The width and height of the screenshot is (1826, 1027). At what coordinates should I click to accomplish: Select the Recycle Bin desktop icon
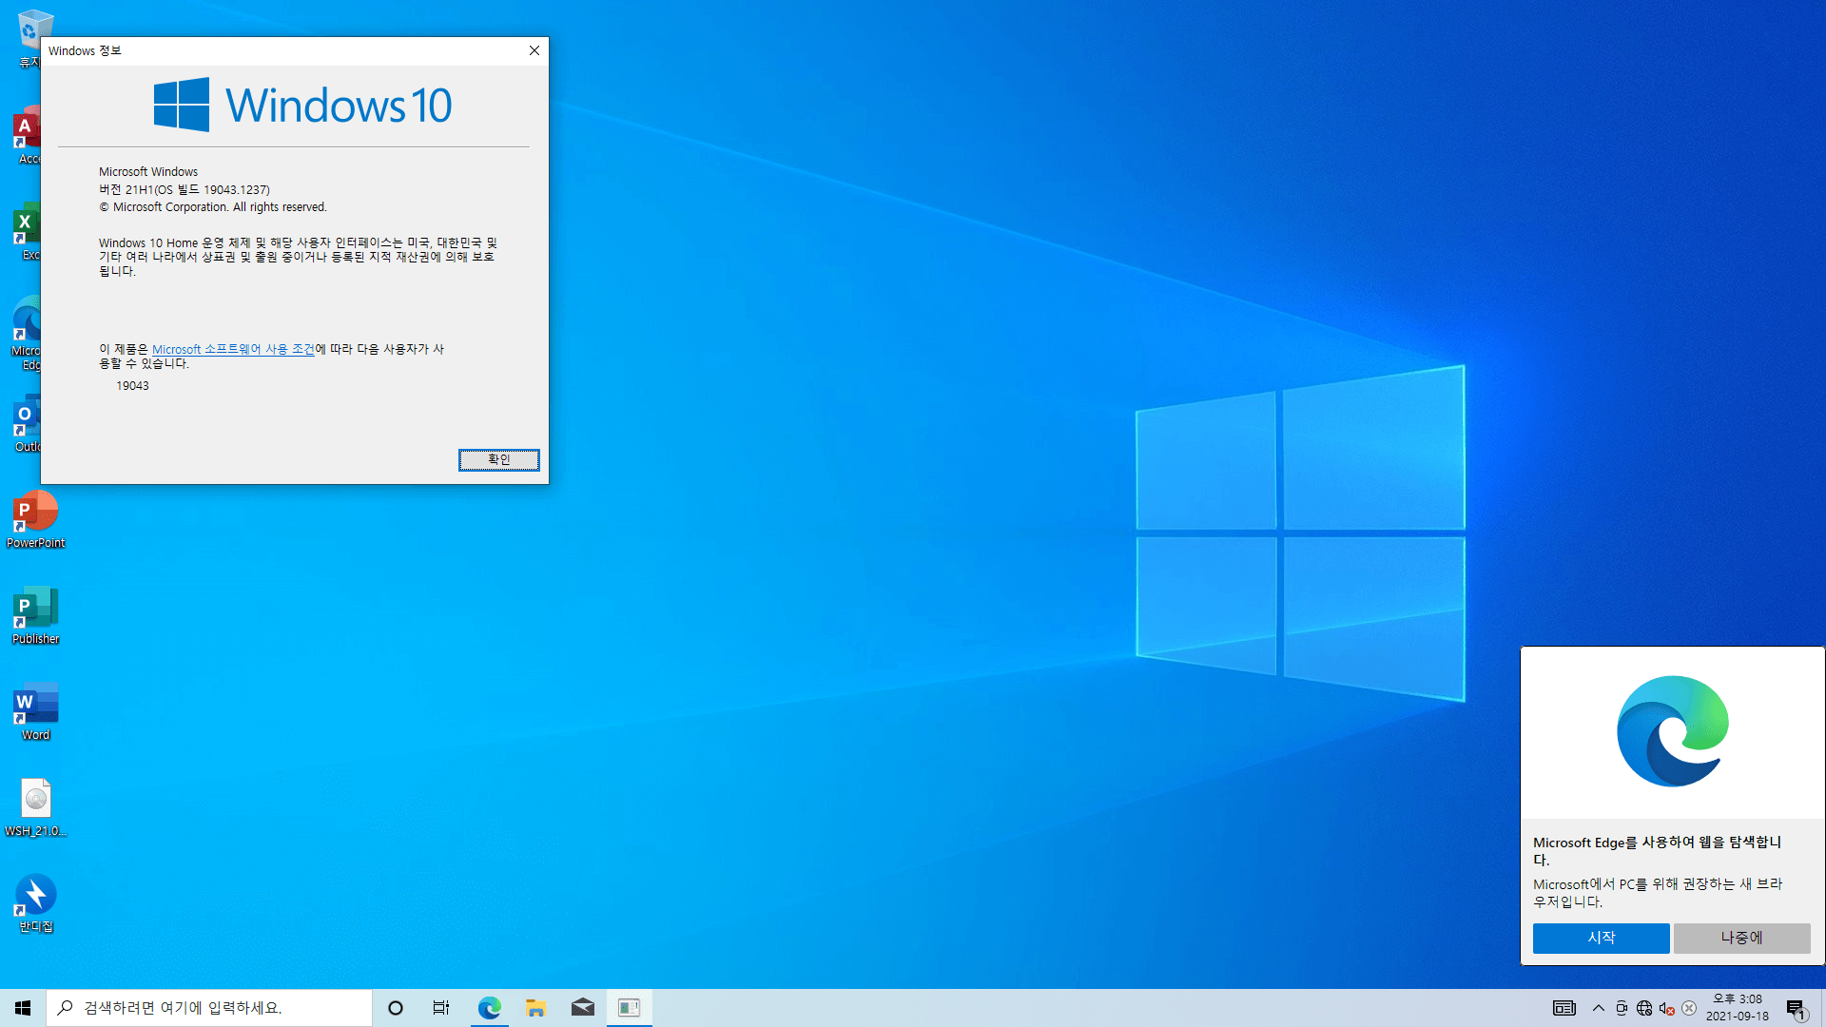pos(30,38)
